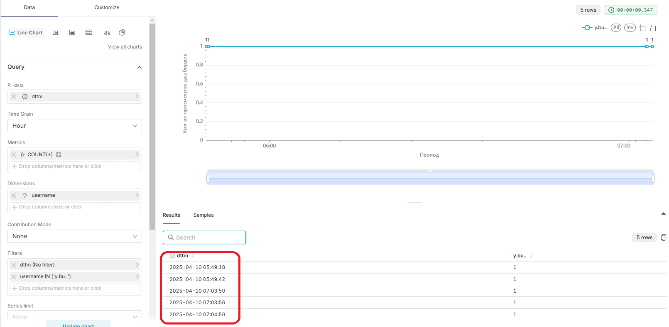Select the table chart icon

pos(89,32)
